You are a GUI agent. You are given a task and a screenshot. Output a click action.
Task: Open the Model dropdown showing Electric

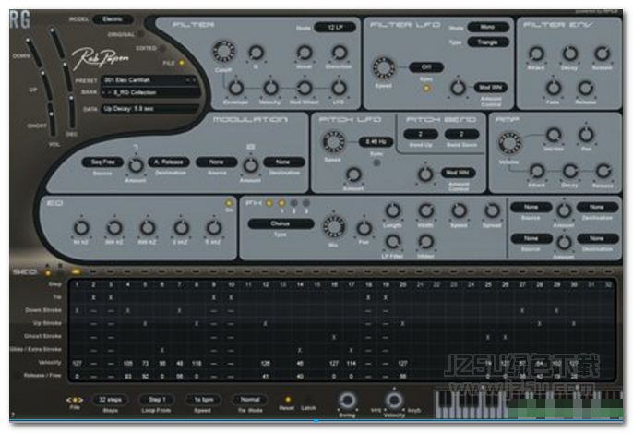click(x=113, y=19)
